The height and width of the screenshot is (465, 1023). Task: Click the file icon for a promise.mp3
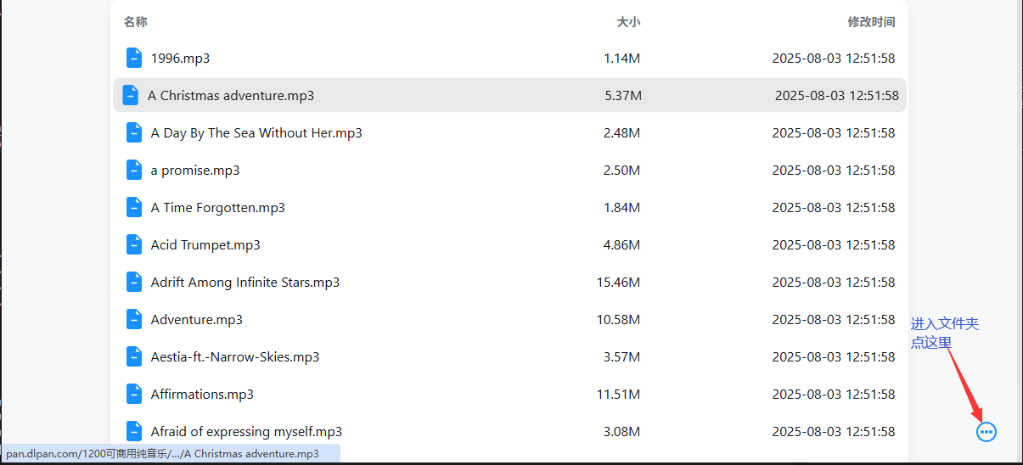coord(134,170)
